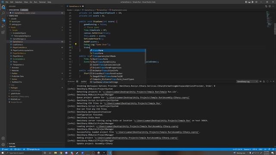Open changes compare icon in editor toolbar
Image resolution: width=276 pixels, height=155 pixels.
266,6
